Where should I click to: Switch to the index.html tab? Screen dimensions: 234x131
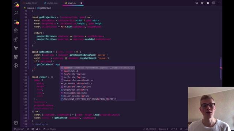(x=30, y=3)
